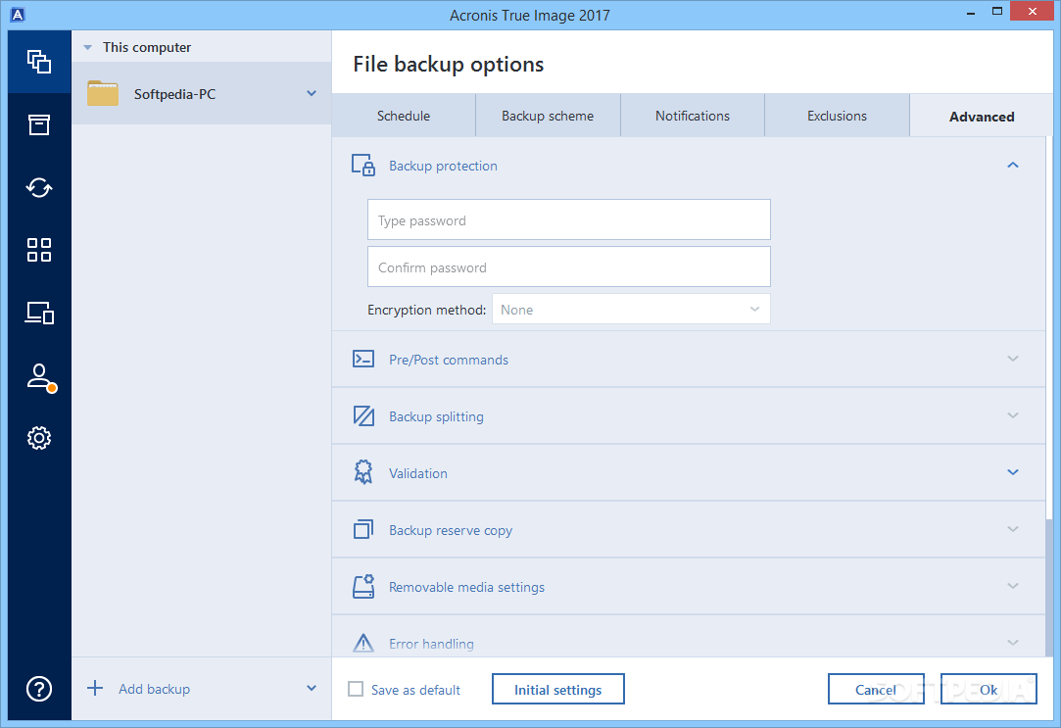Click the Validation ribbon badge icon
This screenshot has width=1061, height=728.
coord(363,472)
